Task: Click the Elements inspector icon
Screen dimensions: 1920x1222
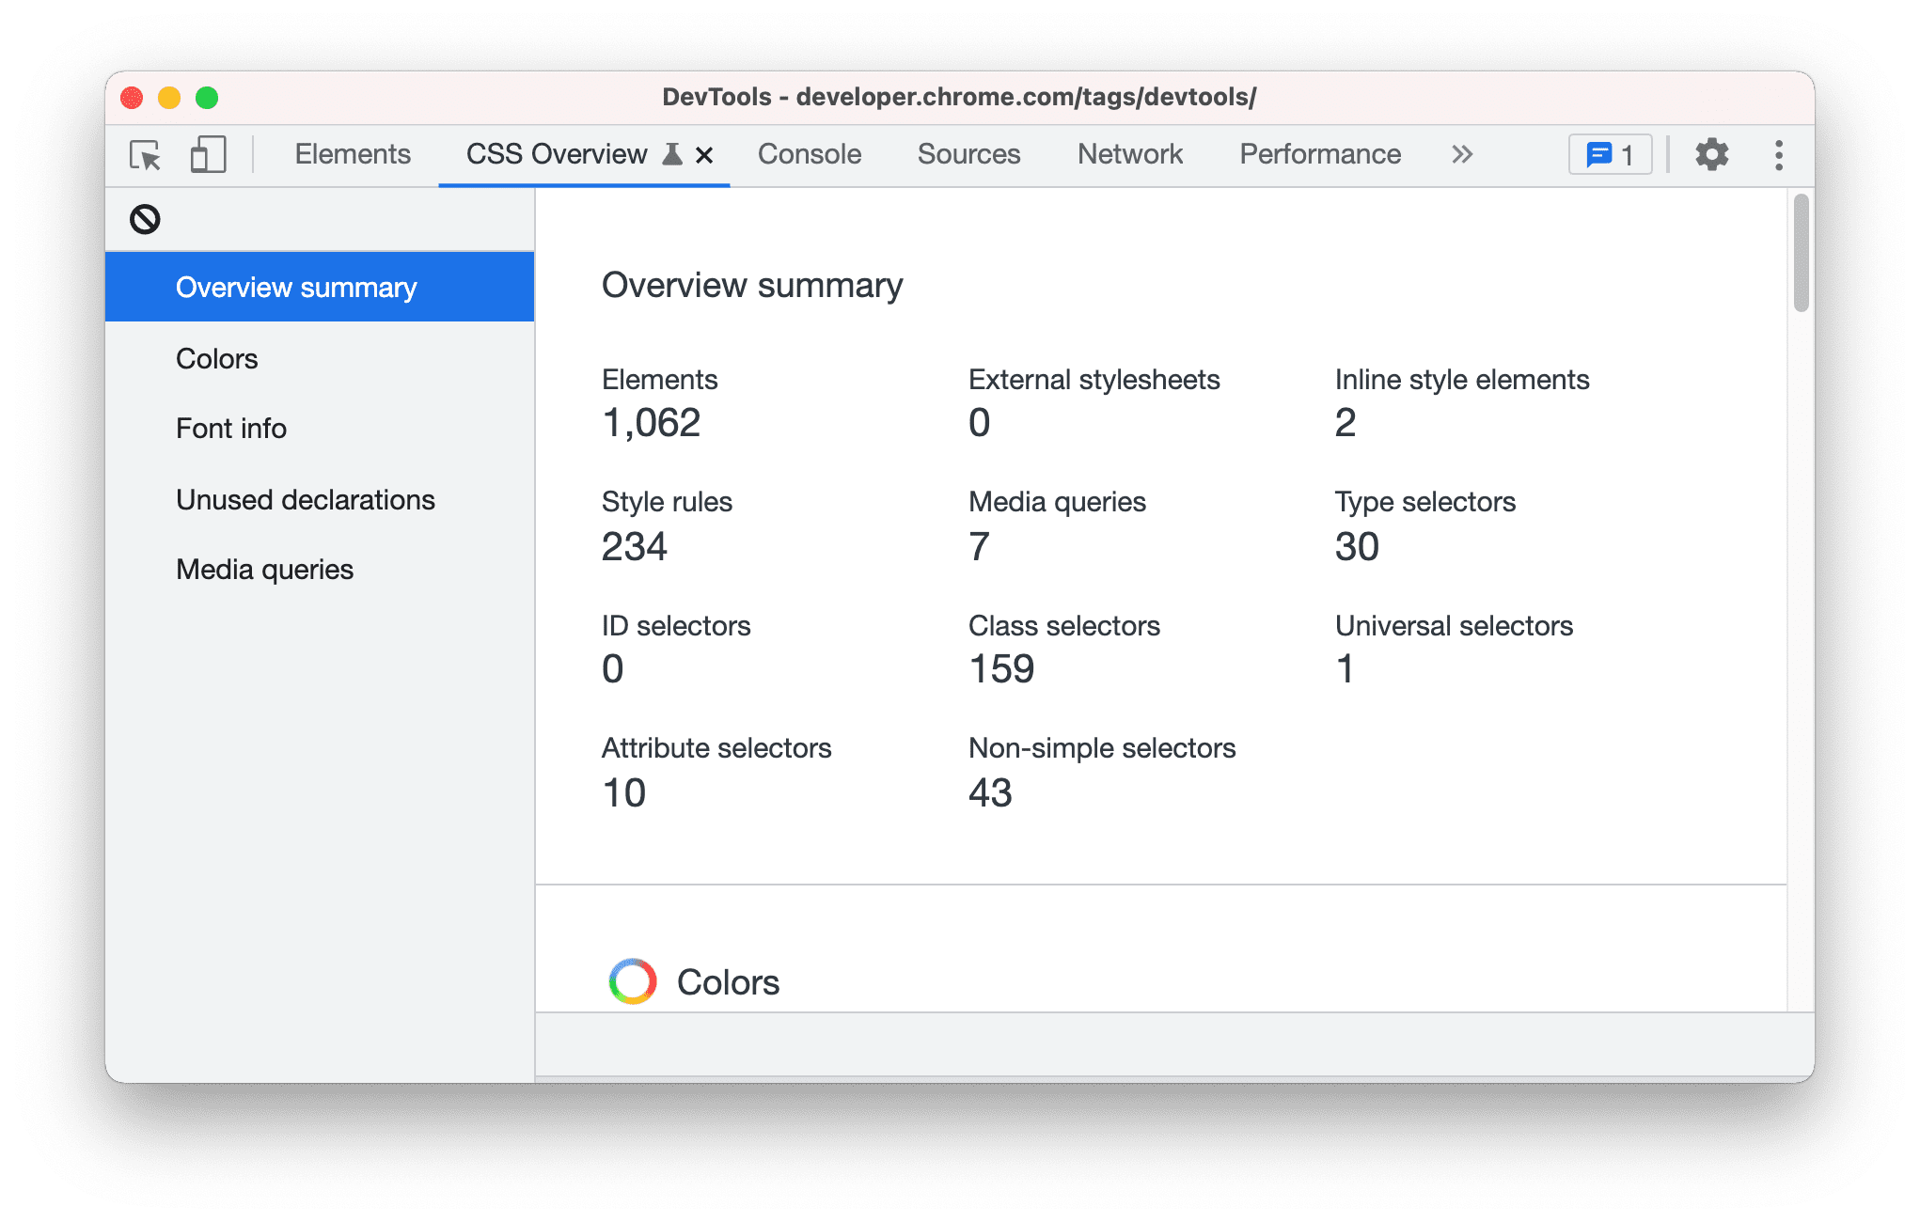Action: tap(147, 155)
